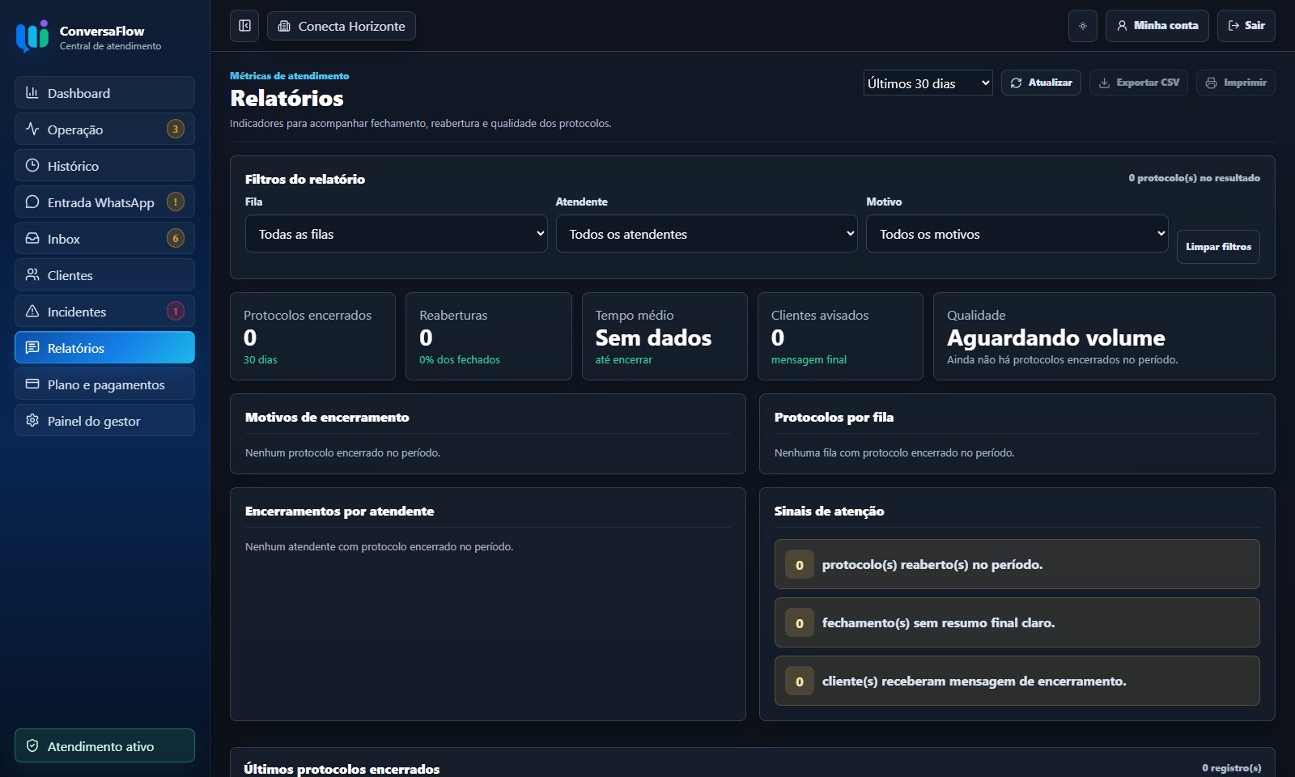
Task: Open the Últimos 30 dias period dropdown
Action: click(x=928, y=83)
